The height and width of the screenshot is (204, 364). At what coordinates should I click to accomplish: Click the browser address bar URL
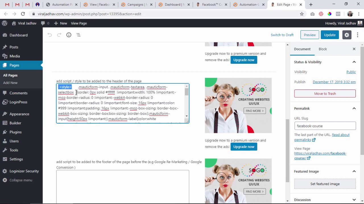tap(90, 14)
